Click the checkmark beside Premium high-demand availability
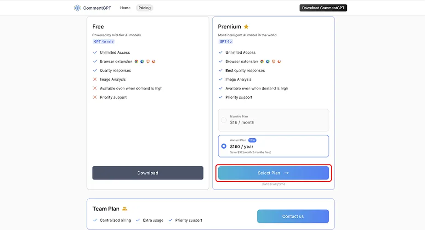This screenshot has width=425, height=230. tap(221, 88)
